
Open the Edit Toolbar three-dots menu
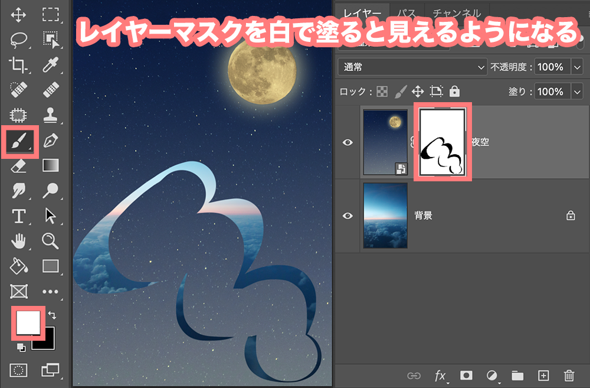click(50, 292)
